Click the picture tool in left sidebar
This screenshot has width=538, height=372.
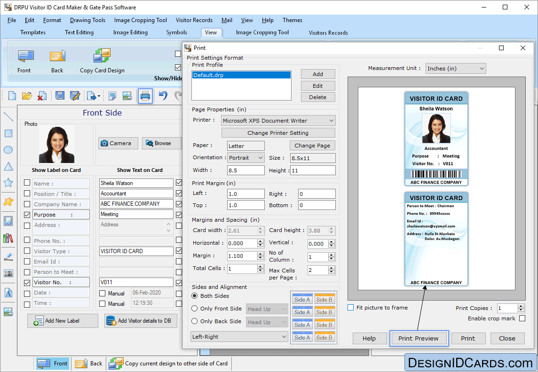[x=8, y=221]
